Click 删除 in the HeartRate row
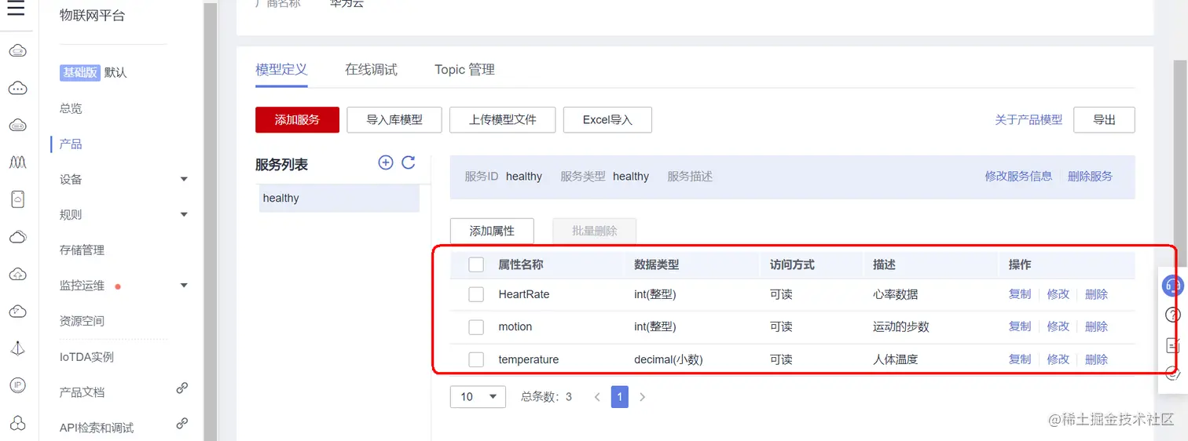This screenshot has width=1188, height=441. (x=1096, y=294)
